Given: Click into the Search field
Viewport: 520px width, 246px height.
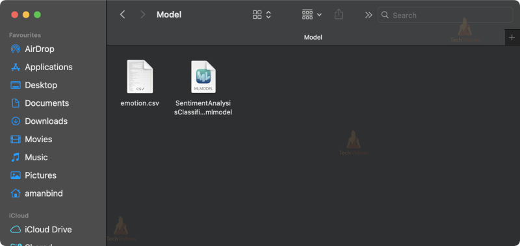Looking at the screenshot, I should click(x=445, y=15).
